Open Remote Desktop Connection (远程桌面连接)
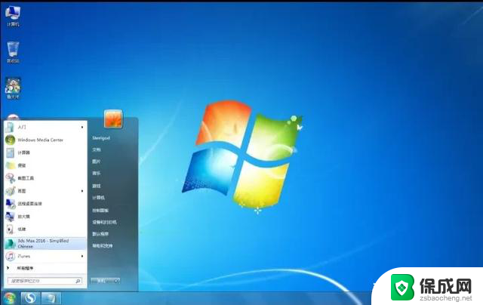Viewport: 483px width, 305px height. (45, 204)
